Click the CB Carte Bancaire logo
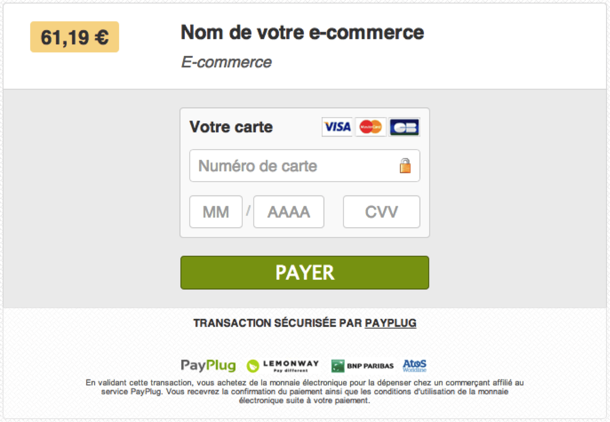Viewport: 610px width, 422px height. [x=404, y=127]
